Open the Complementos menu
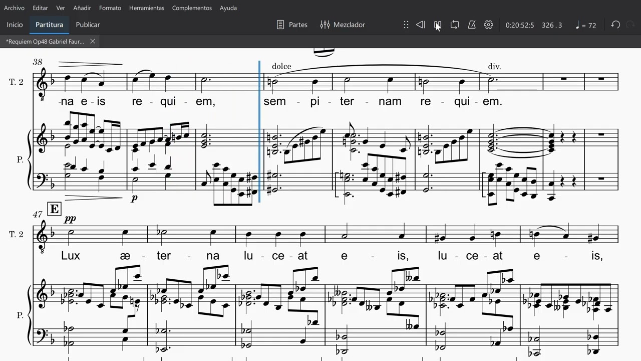641x361 pixels. (x=192, y=8)
